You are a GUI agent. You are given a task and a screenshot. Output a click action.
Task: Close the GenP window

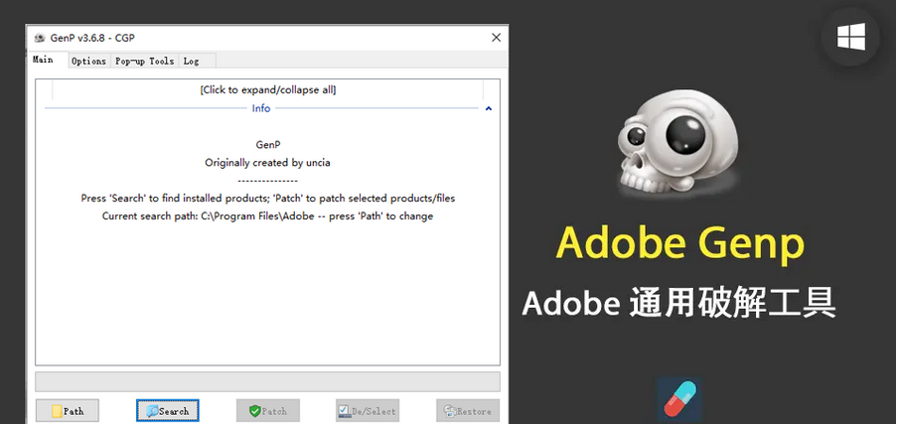pyautogui.click(x=496, y=38)
